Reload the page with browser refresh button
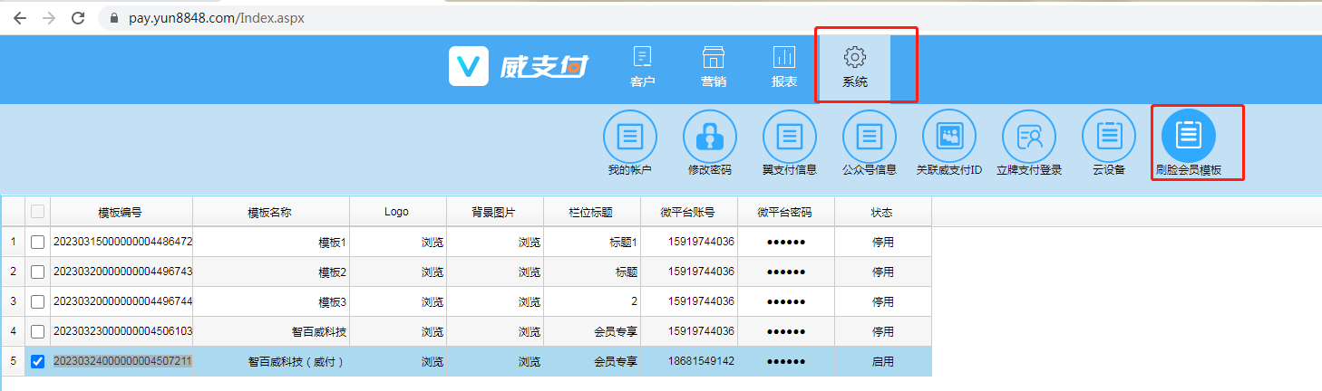The height and width of the screenshot is (391, 1322). pyautogui.click(x=78, y=18)
